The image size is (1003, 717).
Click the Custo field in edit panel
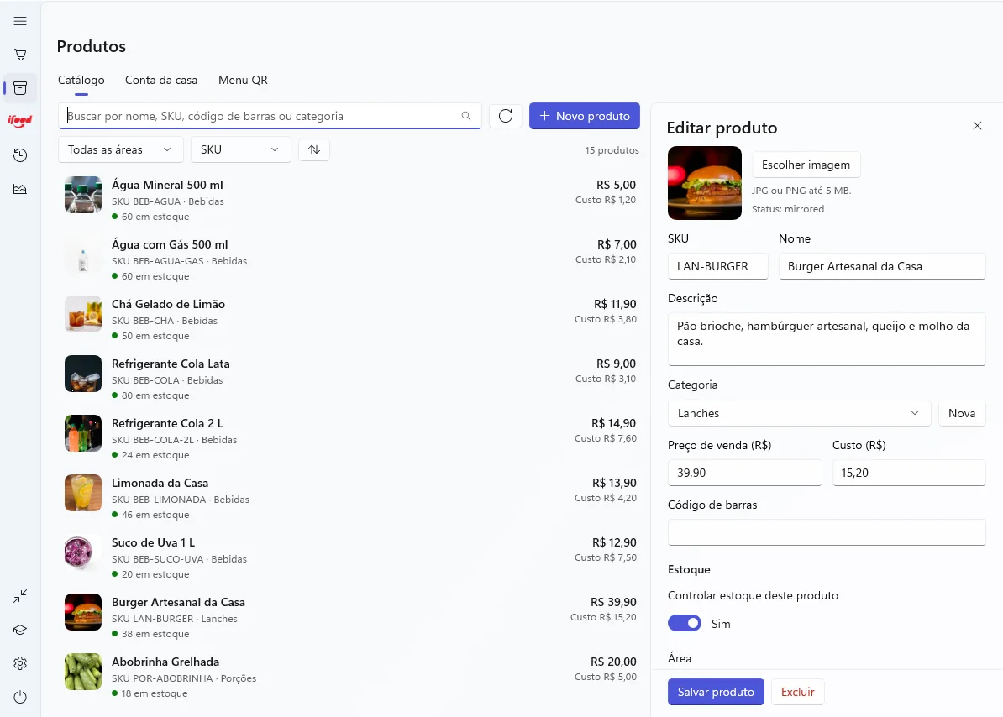point(909,473)
